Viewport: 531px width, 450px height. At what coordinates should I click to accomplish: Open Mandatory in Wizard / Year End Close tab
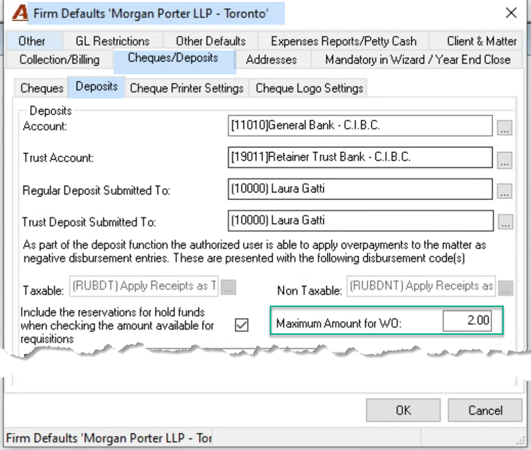coord(418,59)
